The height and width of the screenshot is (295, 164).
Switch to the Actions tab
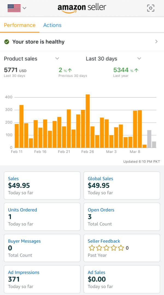coord(52,25)
